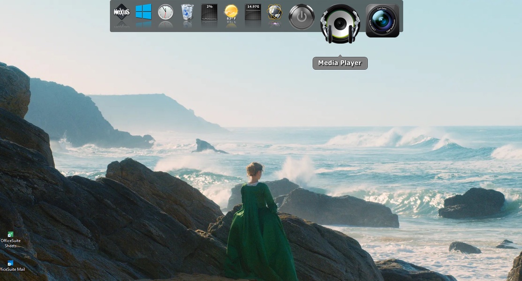The image size is (522, 281).
Task: Open the weather widget showing 63°F
Action: point(231,13)
